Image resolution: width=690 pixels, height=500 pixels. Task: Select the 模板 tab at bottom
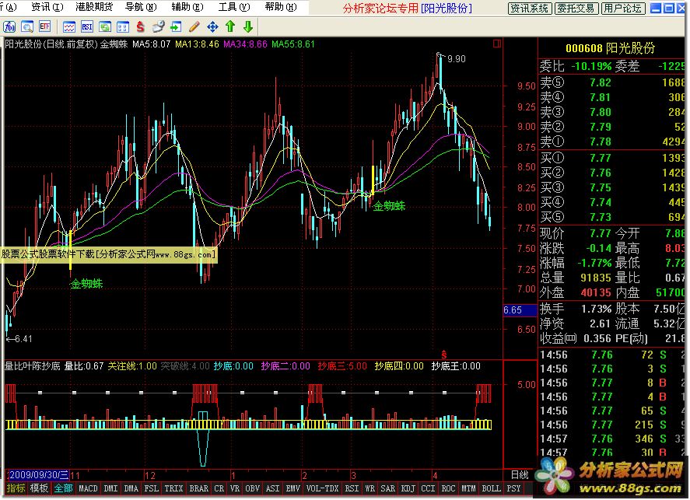tap(39, 488)
